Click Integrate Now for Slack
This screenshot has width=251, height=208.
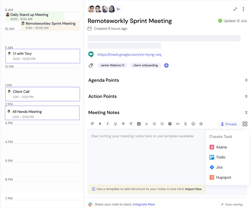144,204
